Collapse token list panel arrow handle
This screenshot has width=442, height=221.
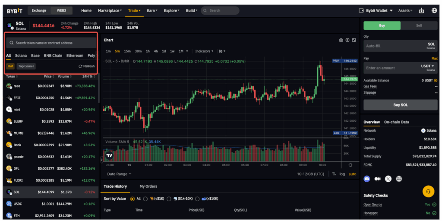[101, 160]
